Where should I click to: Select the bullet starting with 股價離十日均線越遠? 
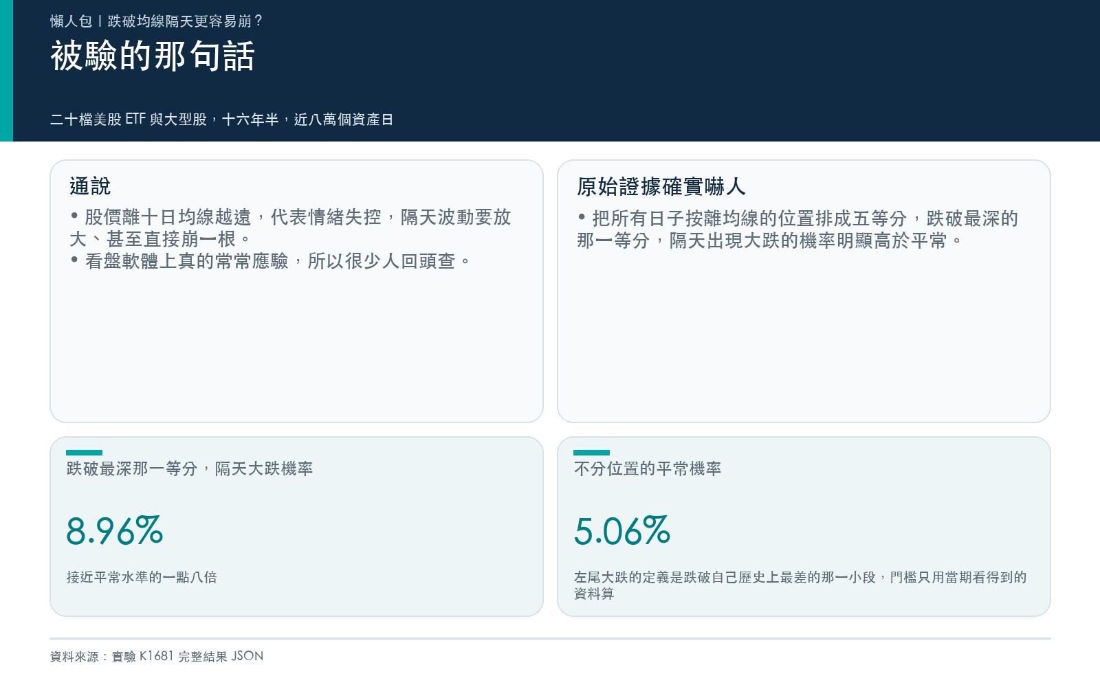pyautogui.click(x=291, y=228)
